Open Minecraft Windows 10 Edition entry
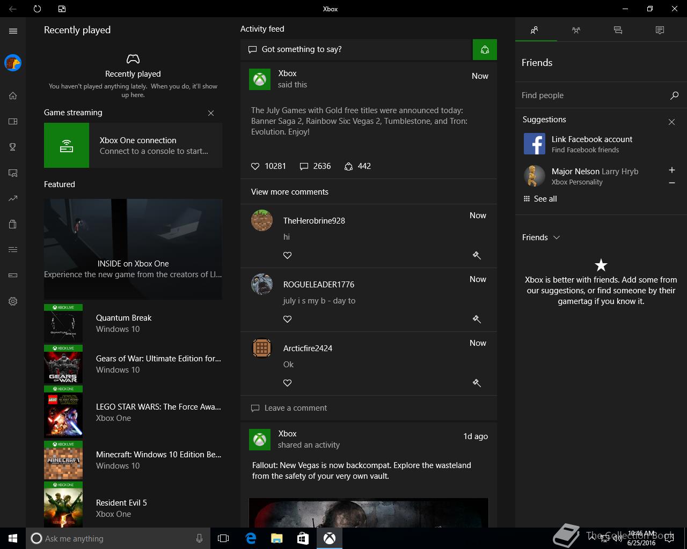687x549 pixels. tap(133, 460)
